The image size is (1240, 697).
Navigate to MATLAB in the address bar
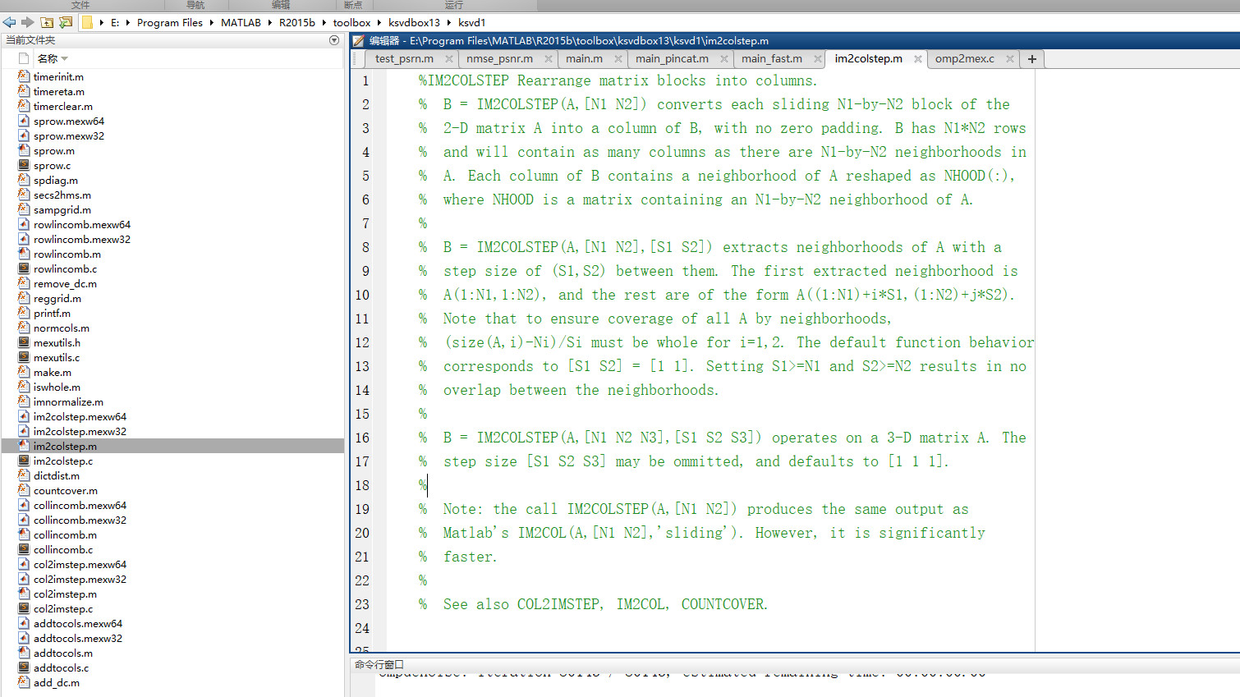[241, 22]
